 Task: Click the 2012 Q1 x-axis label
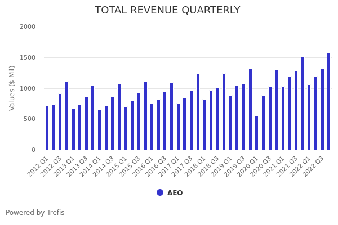click(38, 167)
